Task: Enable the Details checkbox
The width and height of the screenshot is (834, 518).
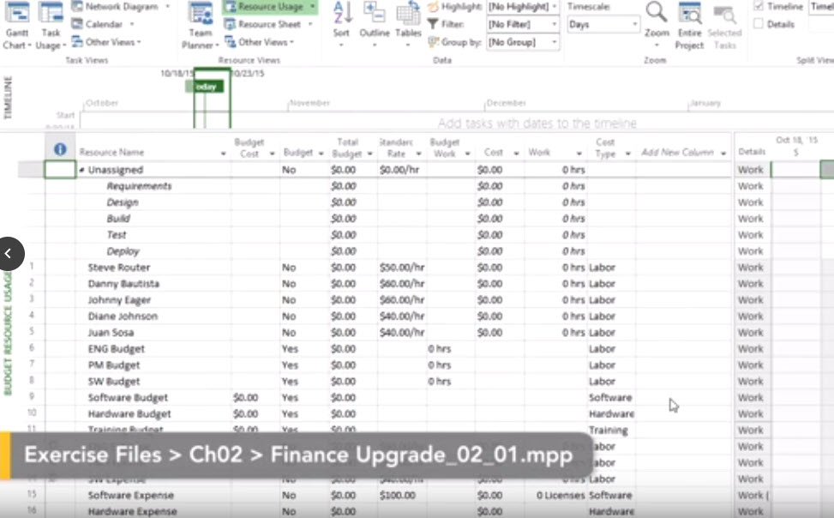Action: [759, 24]
